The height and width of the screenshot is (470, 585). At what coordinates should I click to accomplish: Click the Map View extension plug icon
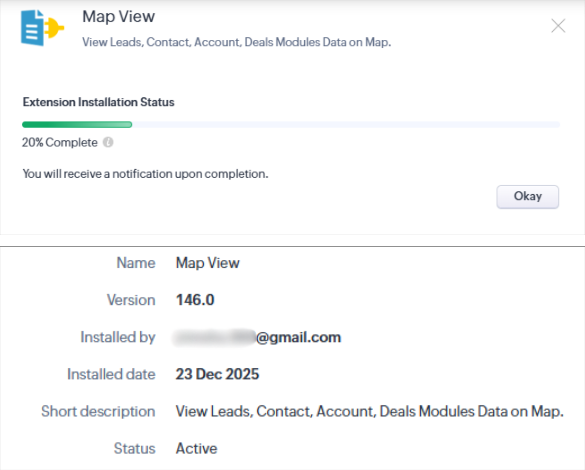point(42,28)
